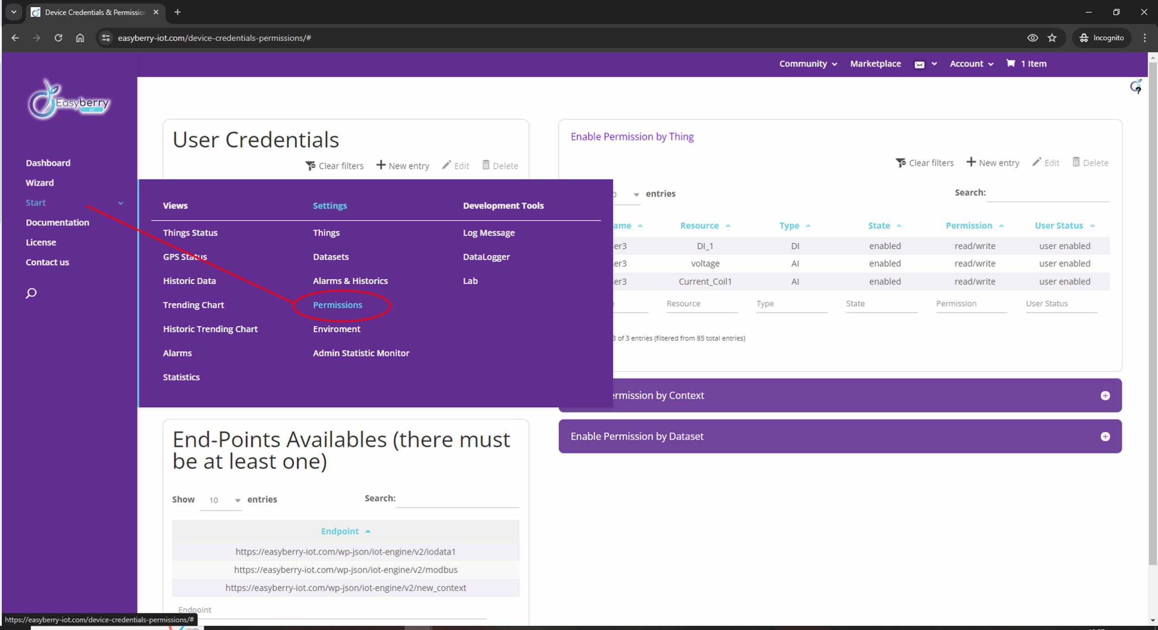Screen dimensions: 1158x630
Task: Click the Marketplace link
Action: coord(875,64)
